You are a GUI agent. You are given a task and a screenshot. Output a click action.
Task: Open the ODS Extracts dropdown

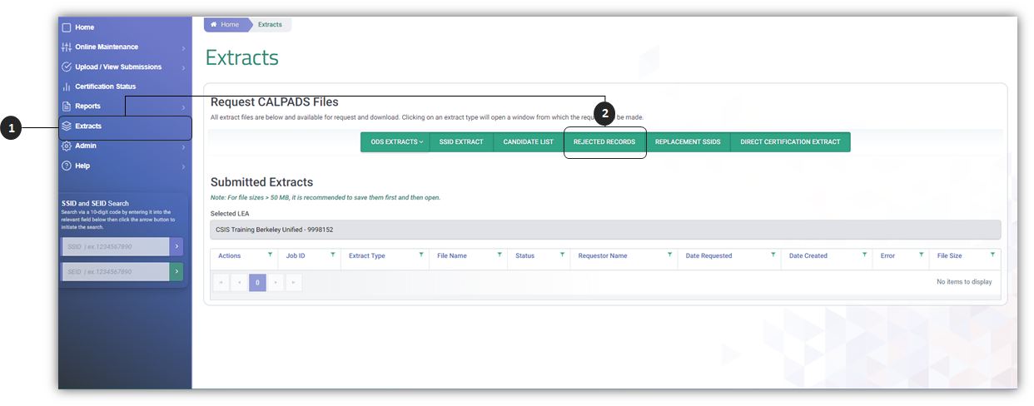395,142
